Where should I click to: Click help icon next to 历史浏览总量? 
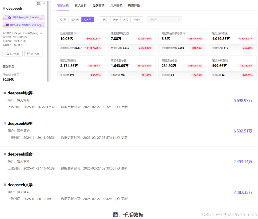(18, 75)
